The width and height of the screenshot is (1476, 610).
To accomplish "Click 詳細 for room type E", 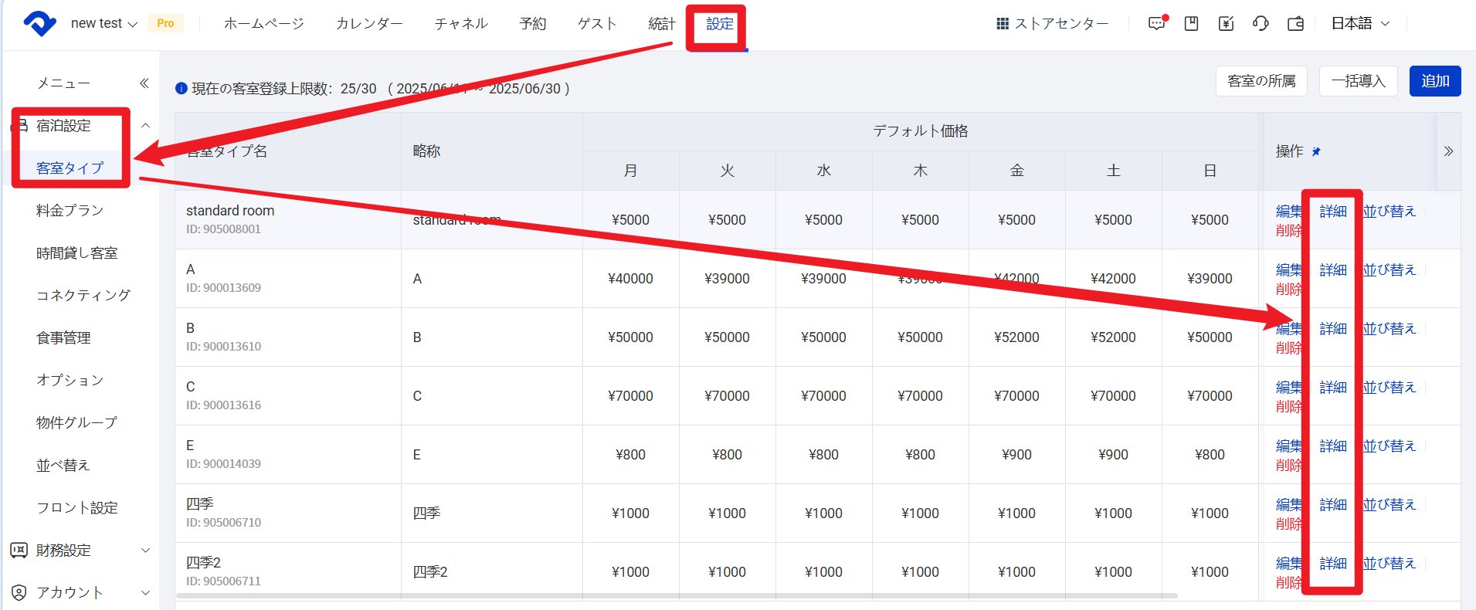I will (x=1333, y=446).
